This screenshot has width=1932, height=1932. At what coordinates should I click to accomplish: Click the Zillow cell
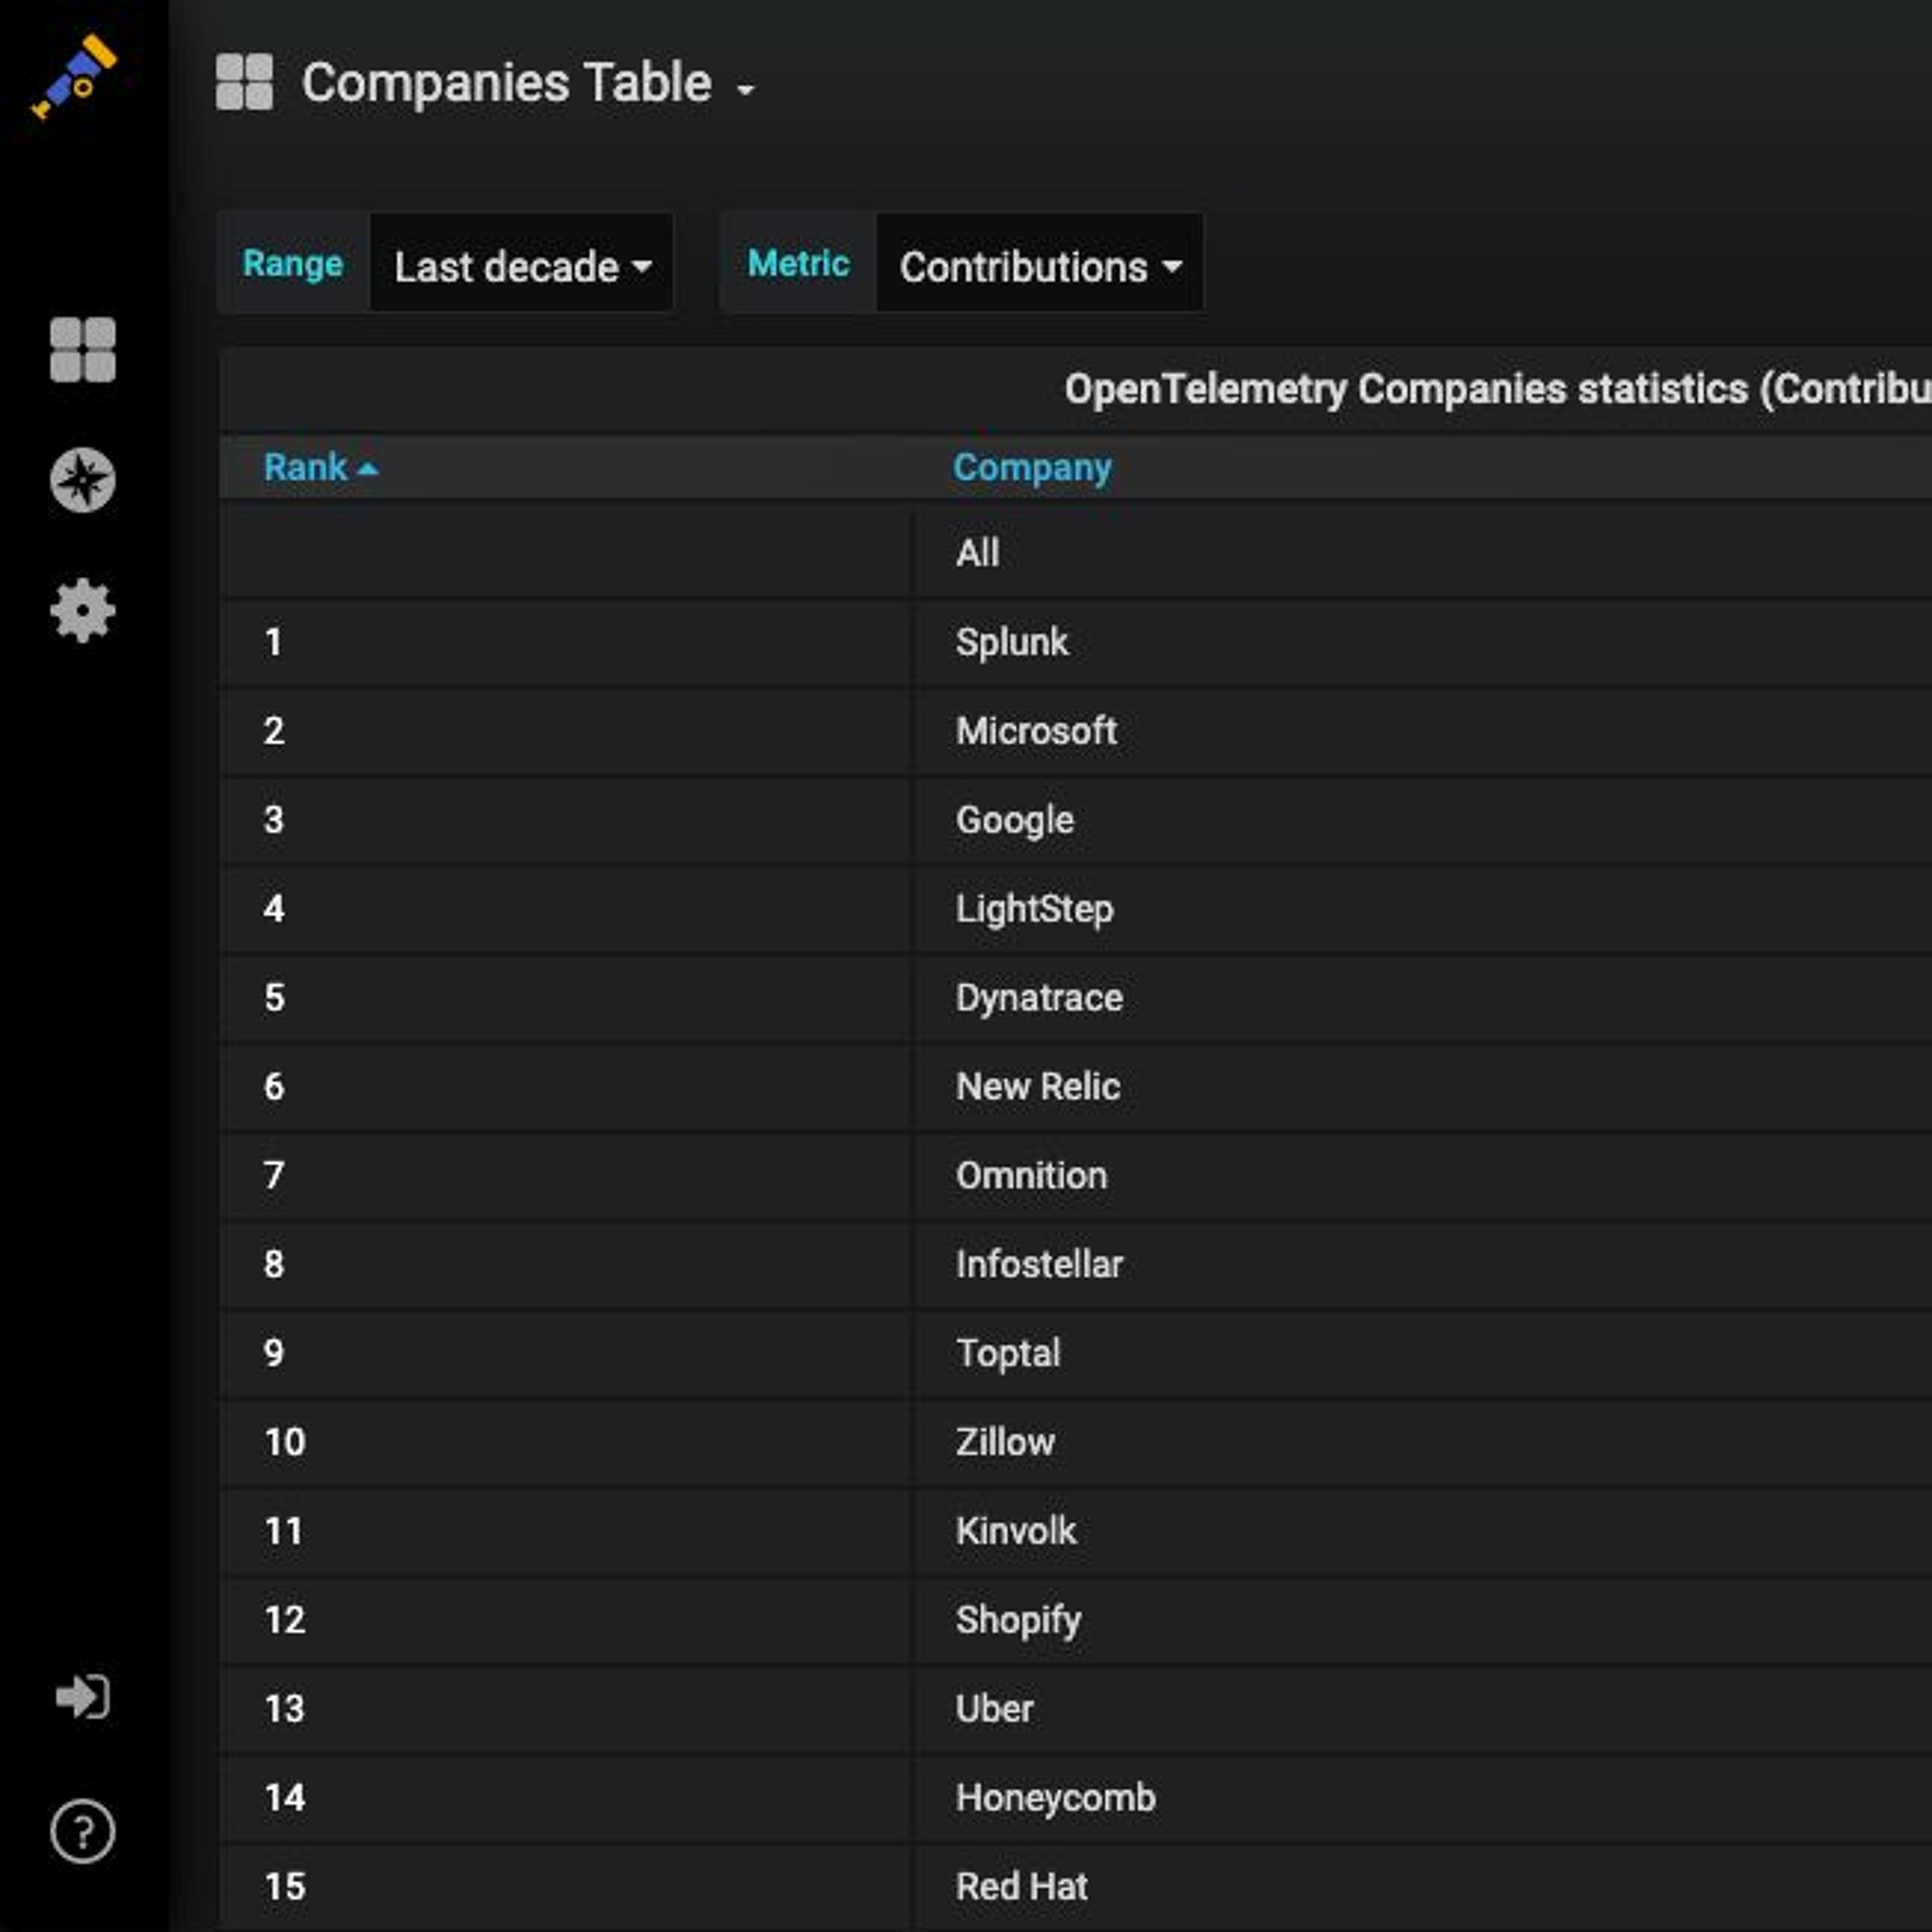(x=1423, y=1442)
